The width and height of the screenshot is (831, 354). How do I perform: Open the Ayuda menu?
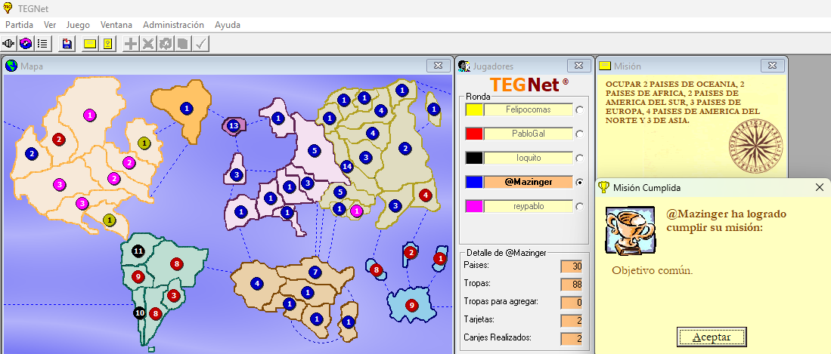point(228,25)
